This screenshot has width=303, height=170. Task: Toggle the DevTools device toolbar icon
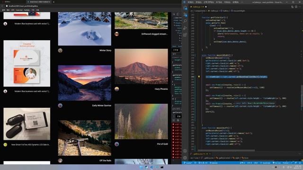[178, 14]
